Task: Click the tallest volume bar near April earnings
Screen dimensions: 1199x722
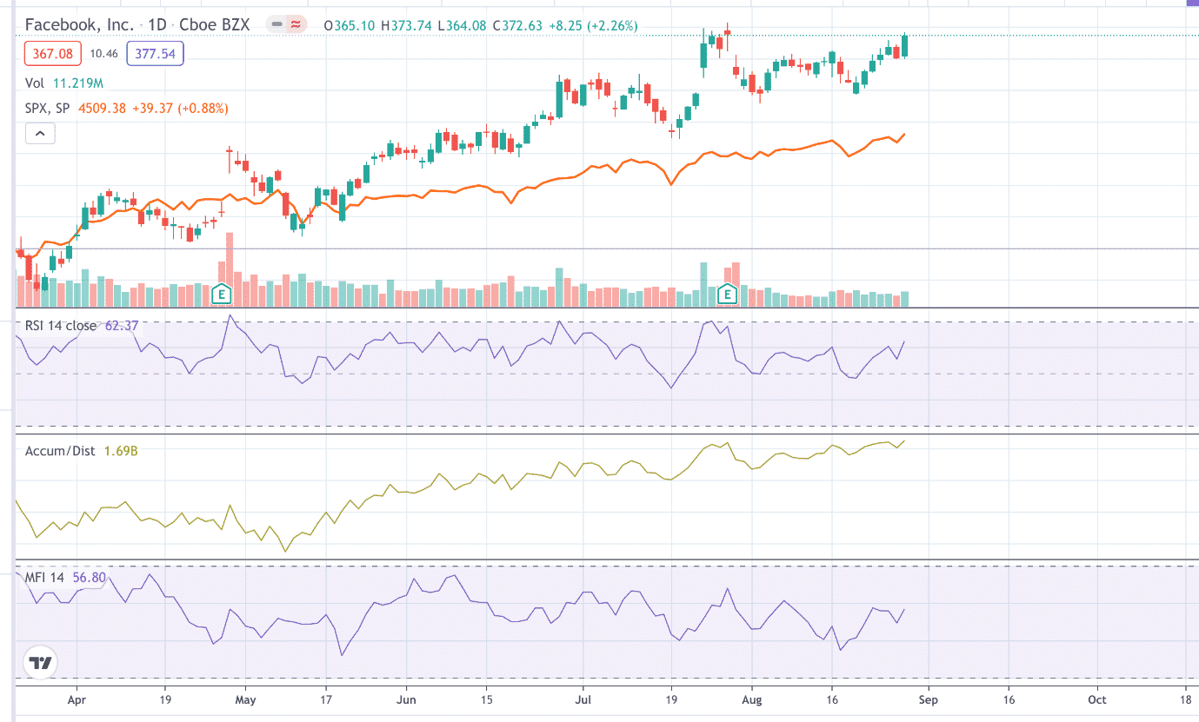Action: point(230,269)
